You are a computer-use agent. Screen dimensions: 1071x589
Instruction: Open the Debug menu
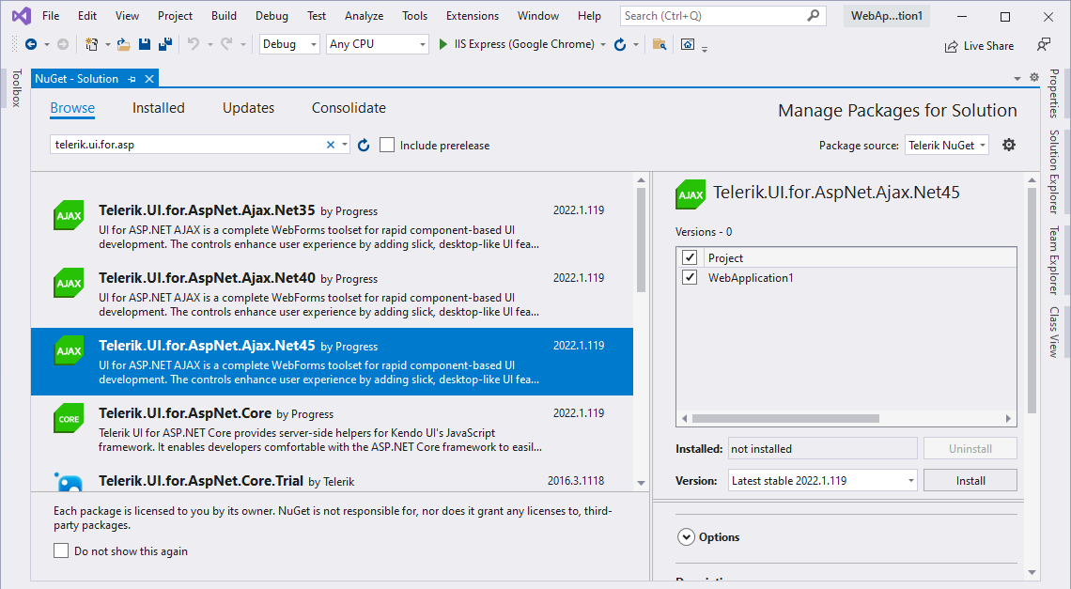point(272,15)
